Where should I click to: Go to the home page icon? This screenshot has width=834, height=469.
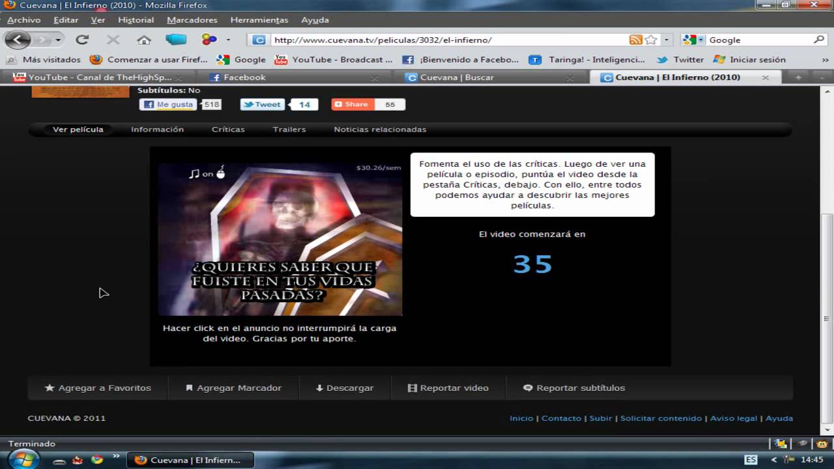144,40
